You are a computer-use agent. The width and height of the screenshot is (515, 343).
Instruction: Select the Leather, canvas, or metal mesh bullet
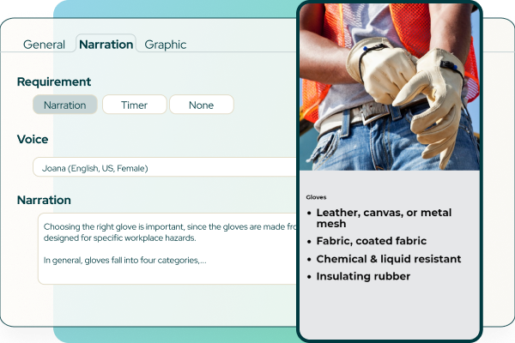click(384, 219)
